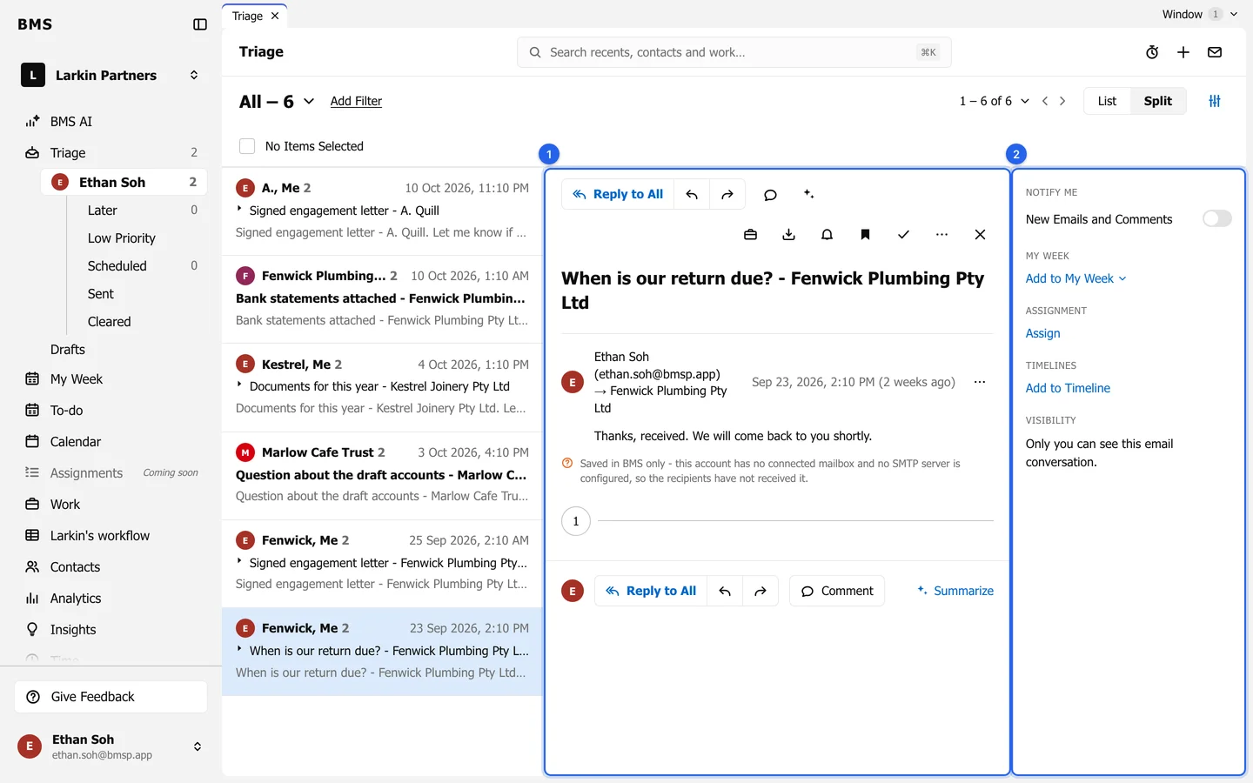Click the Assign link
Image resolution: width=1253 pixels, height=783 pixels.
(1042, 333)
